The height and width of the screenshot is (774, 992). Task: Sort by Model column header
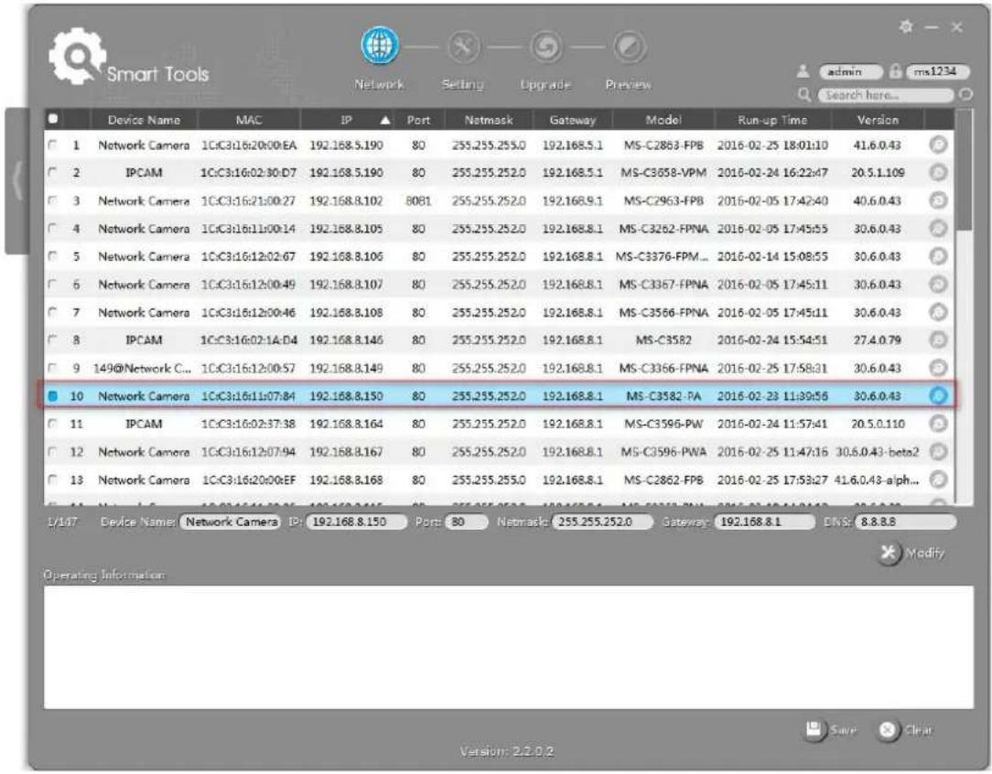coord(663,120)
